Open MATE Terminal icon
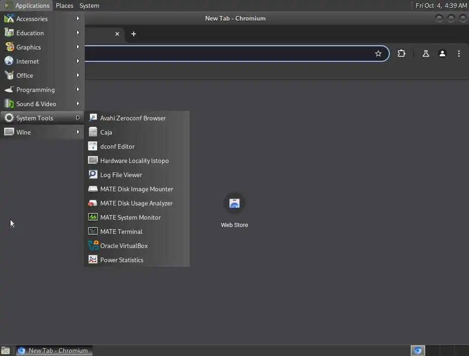The image size is (469, 356). pos(93,231)
